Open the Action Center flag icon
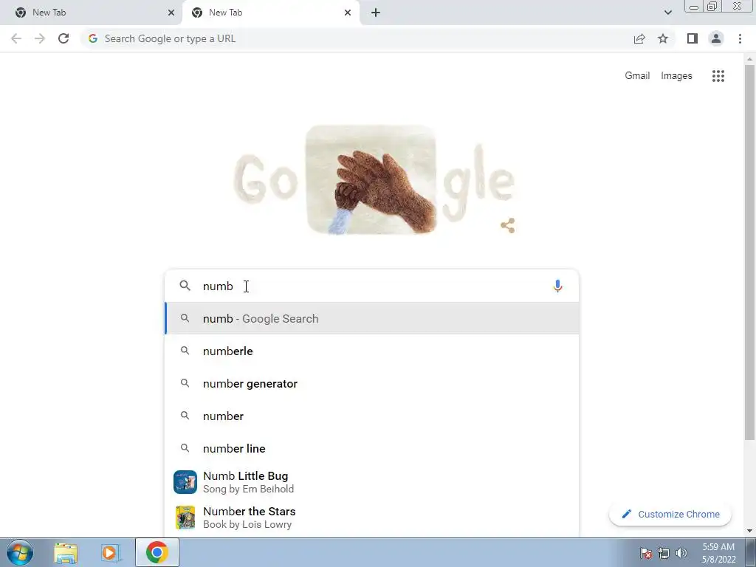Viewport: 756px width, 567px height. click(x=646, y=553)
